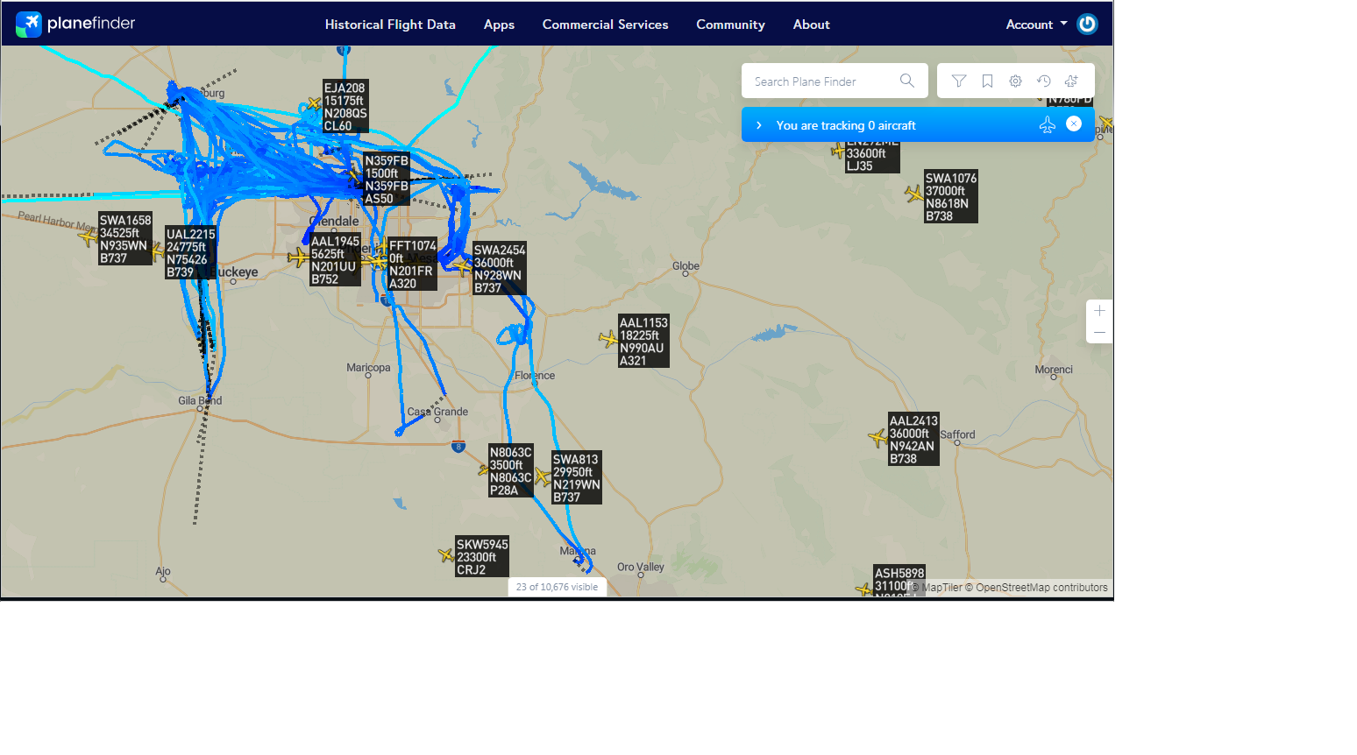Click the SWA1076 flight label
Image resolution: width=1357 pixels, height=755 pixels.
951,197
